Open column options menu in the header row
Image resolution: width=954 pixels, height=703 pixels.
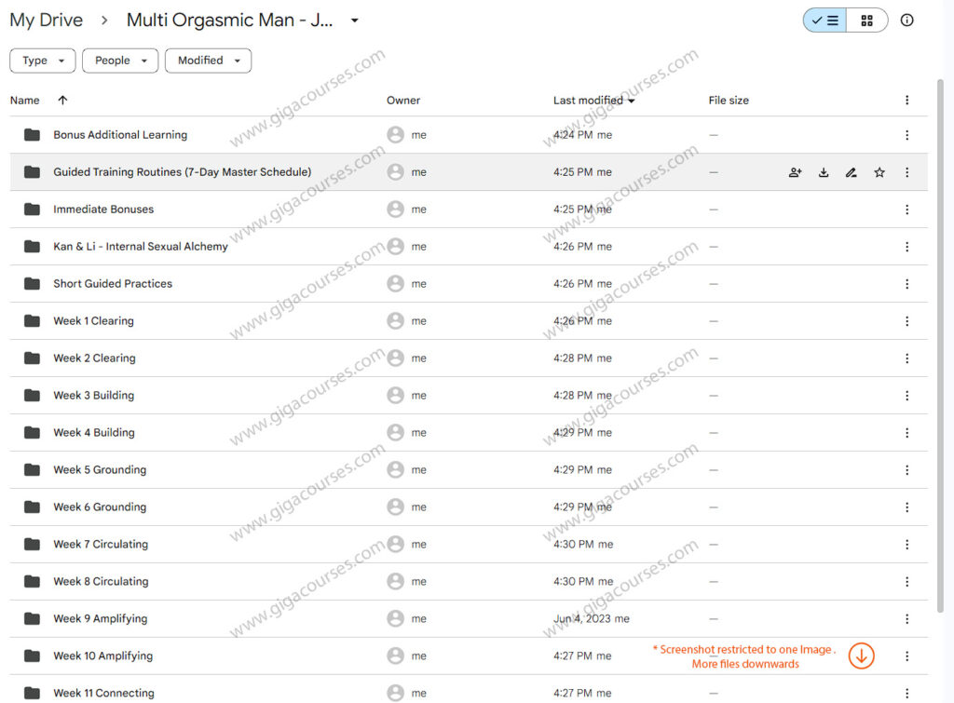(906, 101)
